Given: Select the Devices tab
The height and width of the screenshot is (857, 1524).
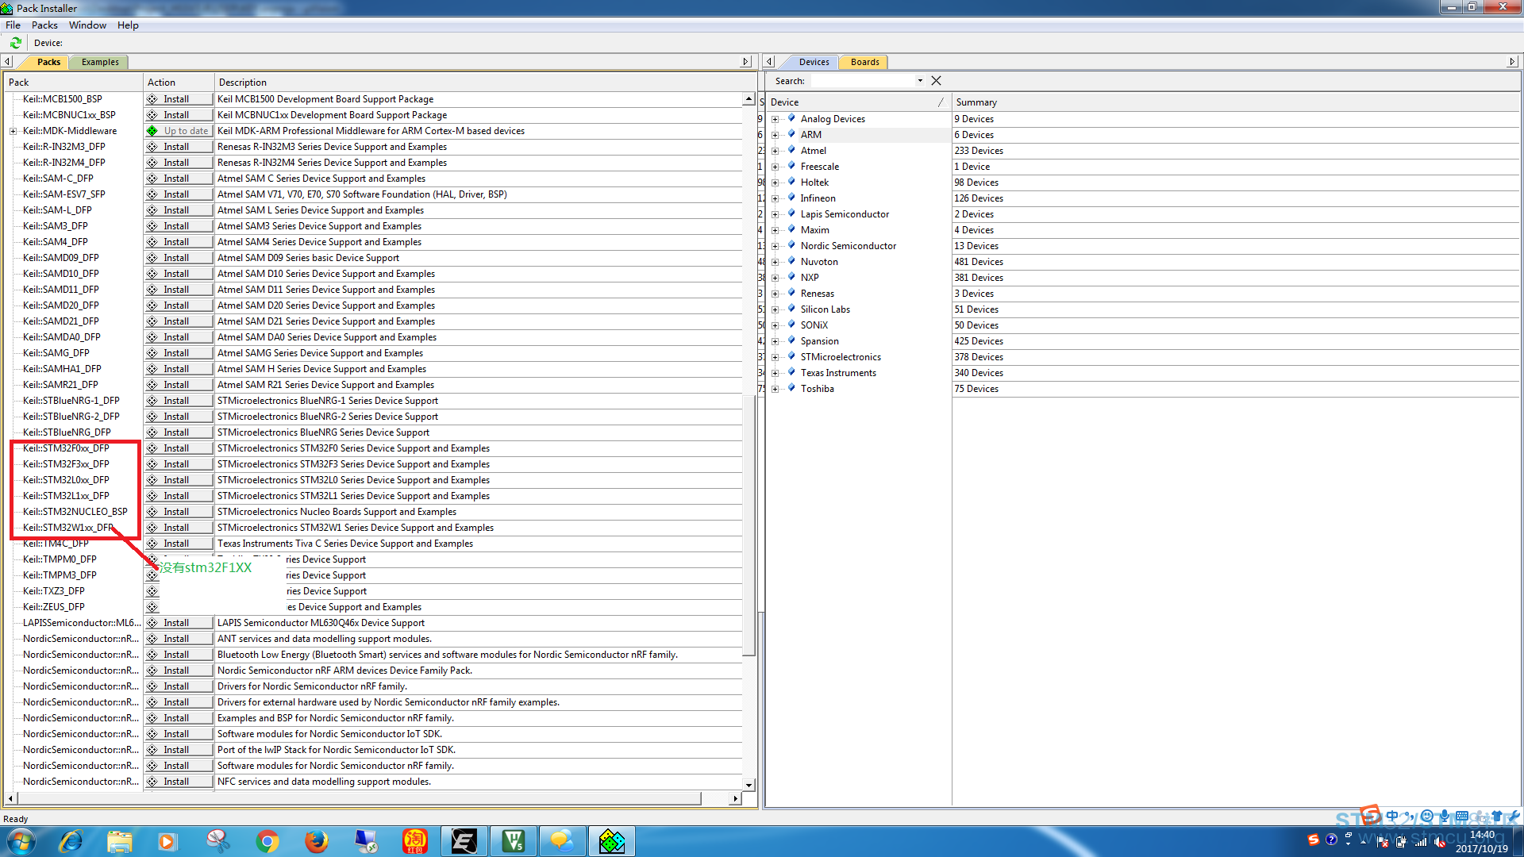Looking at the screenshot, I should coord(814,62).
